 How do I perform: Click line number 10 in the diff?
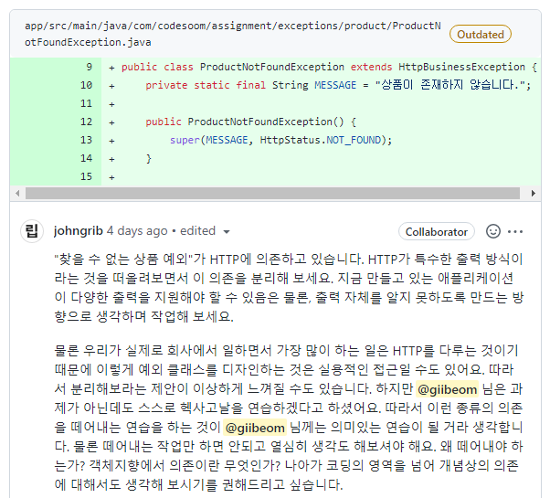(86, 85)
